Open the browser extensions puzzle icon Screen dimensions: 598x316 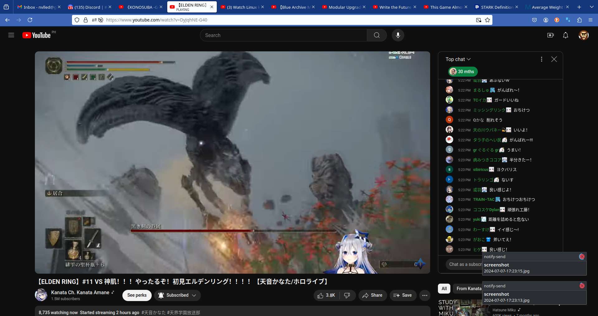click(x=579, y=20)
